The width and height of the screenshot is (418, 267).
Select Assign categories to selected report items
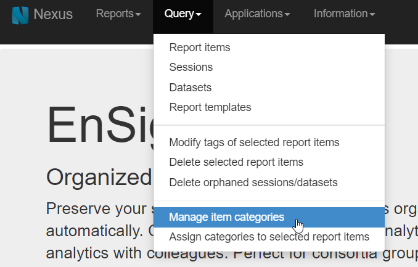click(x=269, y=237)
